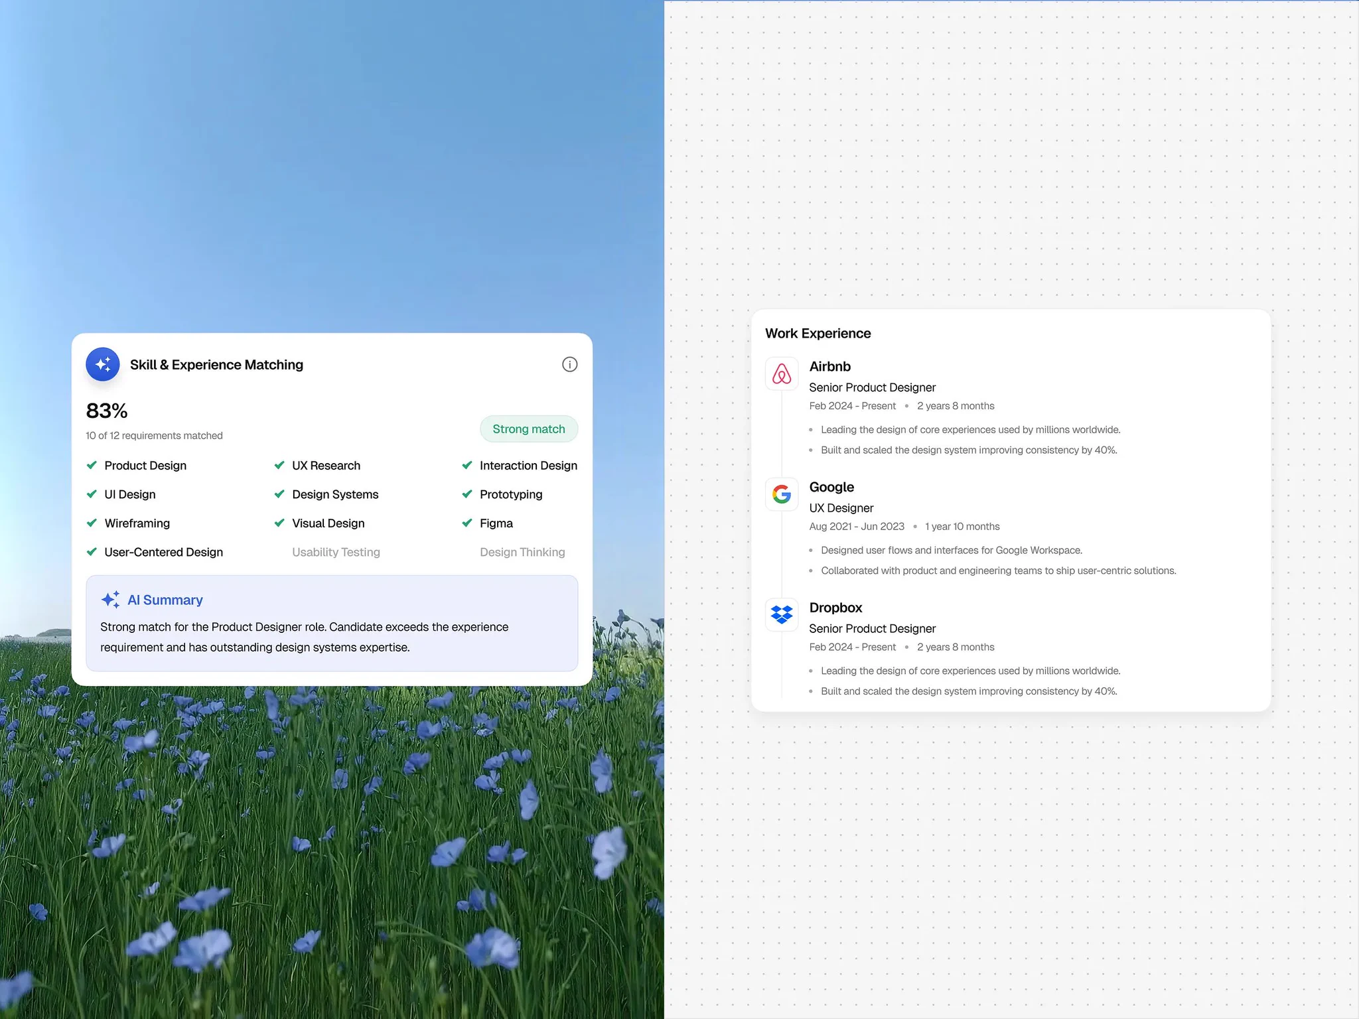Click the AI Summary heading

pos(165,600)
